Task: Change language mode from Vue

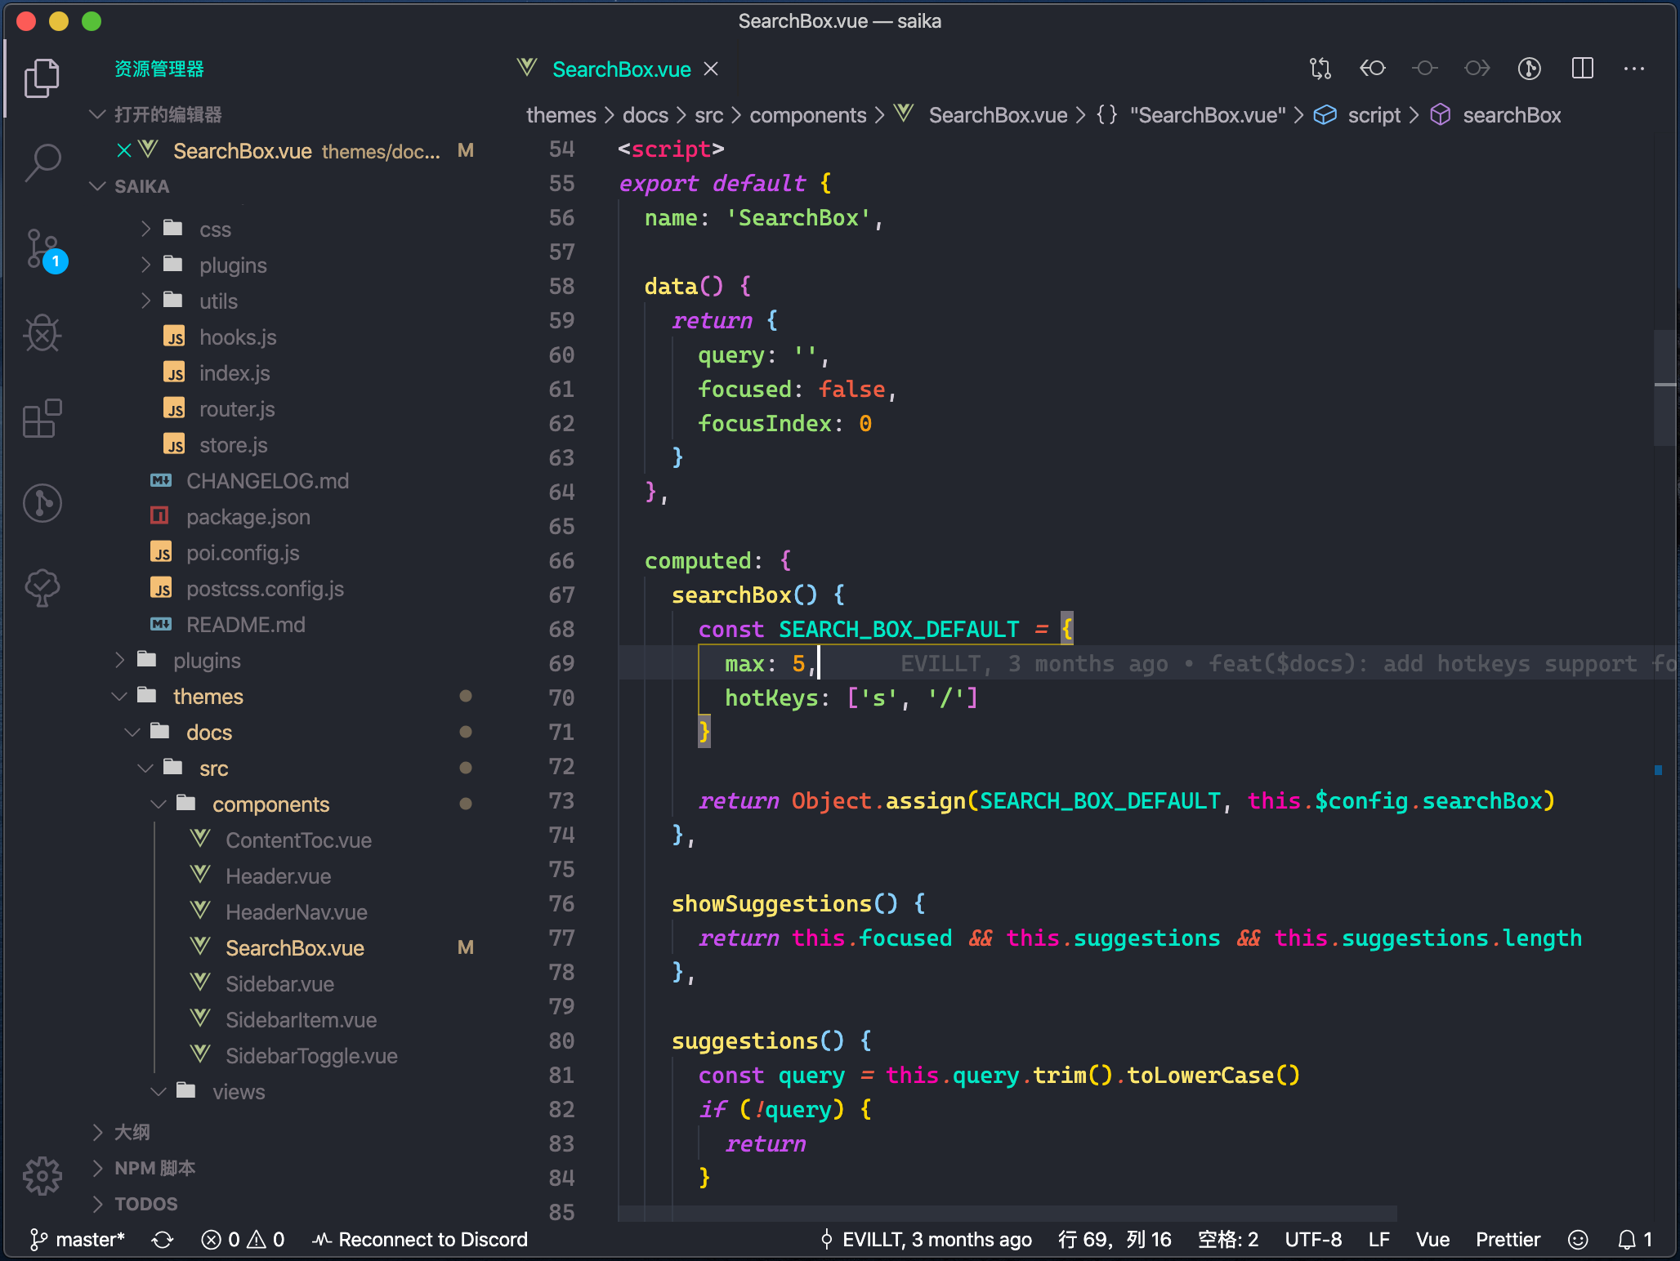Action: tap(1432, 1240)
